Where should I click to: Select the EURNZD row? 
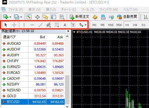coord(33,67)
